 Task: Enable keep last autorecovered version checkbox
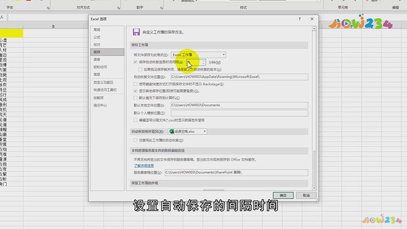[140, 69]
